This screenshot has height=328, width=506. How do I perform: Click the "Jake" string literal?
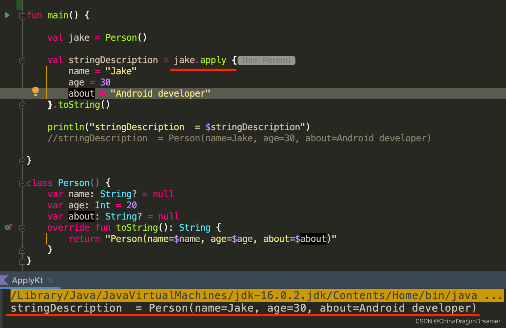click(121, 71)
